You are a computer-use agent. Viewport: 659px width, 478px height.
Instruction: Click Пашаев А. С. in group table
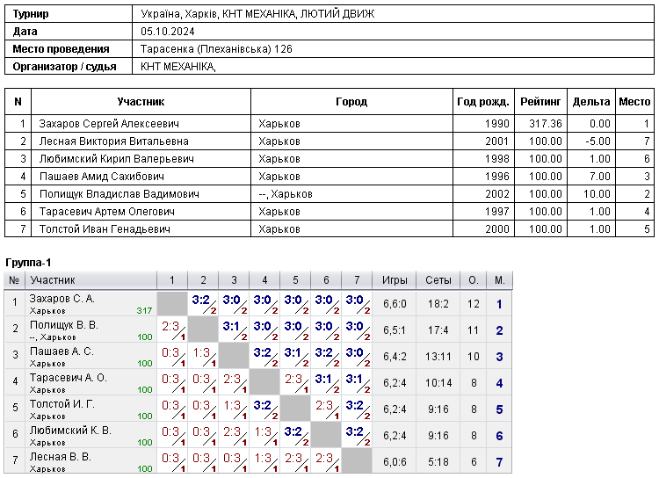62,351
